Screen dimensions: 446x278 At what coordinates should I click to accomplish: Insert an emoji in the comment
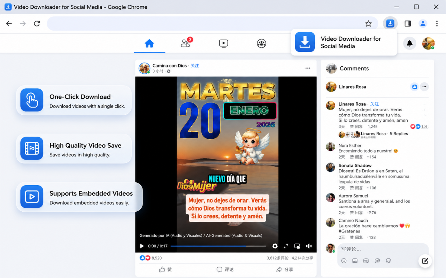pyautogui.click(x=344, y=261)
